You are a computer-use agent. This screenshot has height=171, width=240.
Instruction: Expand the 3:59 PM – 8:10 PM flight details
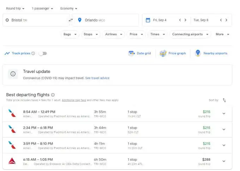click(224, 145)
